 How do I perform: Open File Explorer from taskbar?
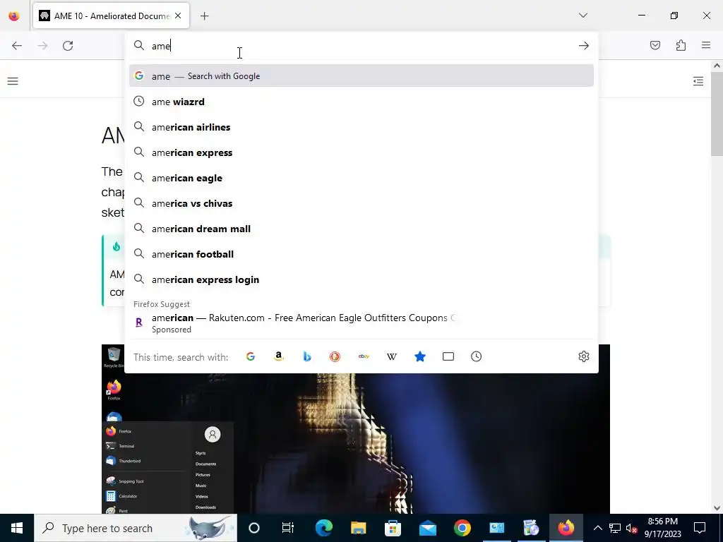[358, 528]
